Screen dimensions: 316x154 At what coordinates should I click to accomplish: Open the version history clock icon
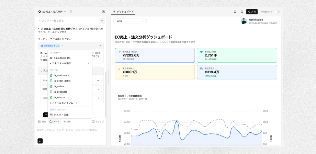tap(242, 12)
